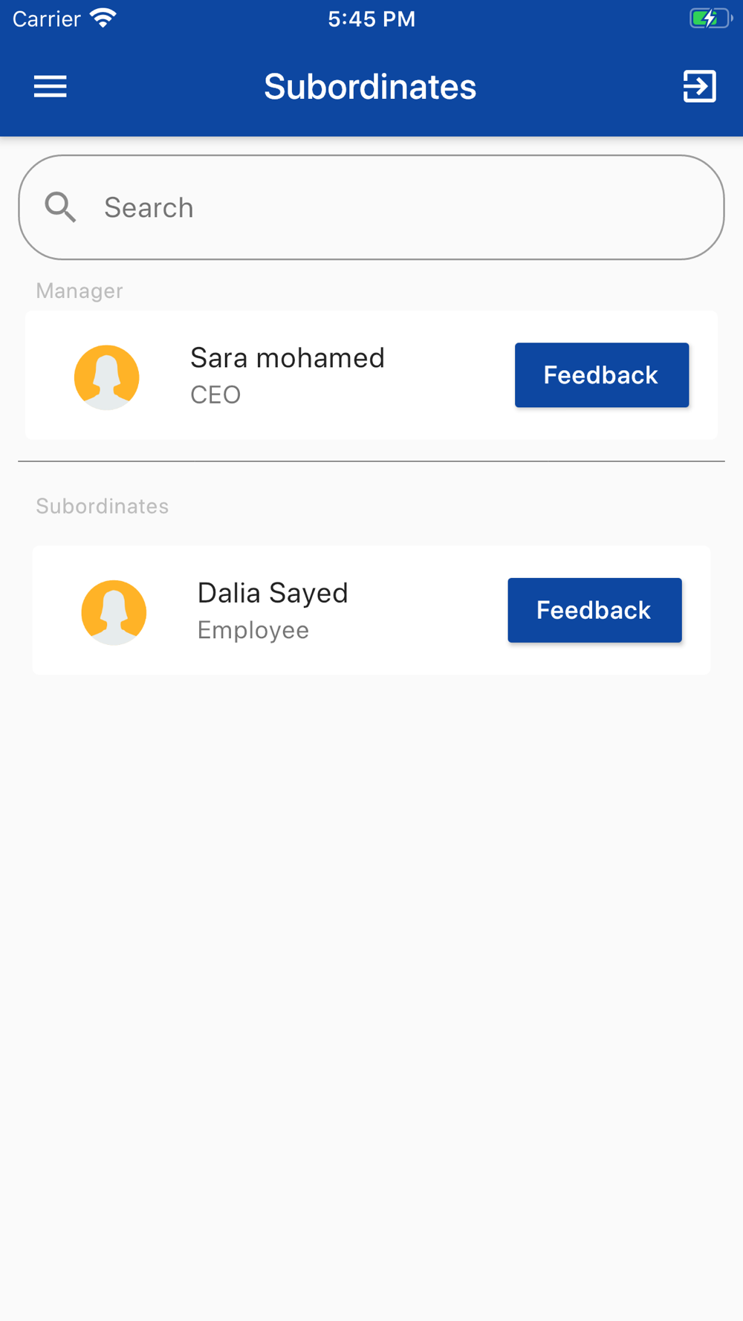This screenshot has width=743, height=1321.
Task: Tap the Subordinates page title
Action: tap(370, 87)
